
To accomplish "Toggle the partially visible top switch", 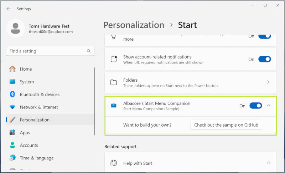I will [x=264, y=36].
